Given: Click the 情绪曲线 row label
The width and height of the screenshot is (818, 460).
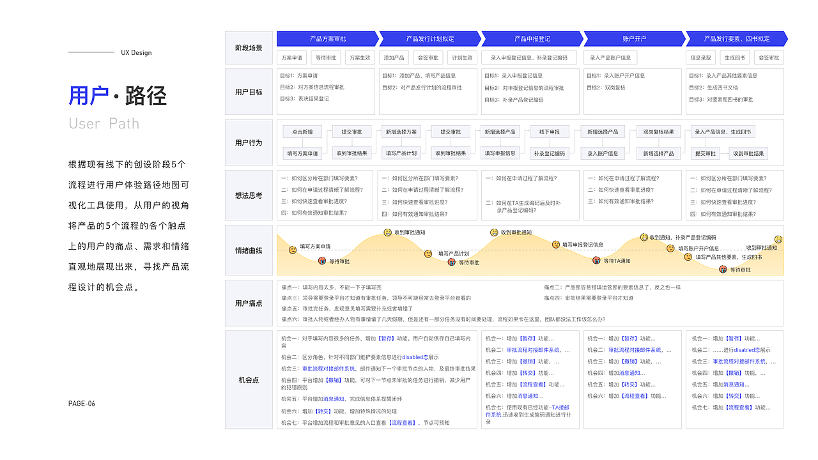Looking at the screenshot, I should click(249, 250).
